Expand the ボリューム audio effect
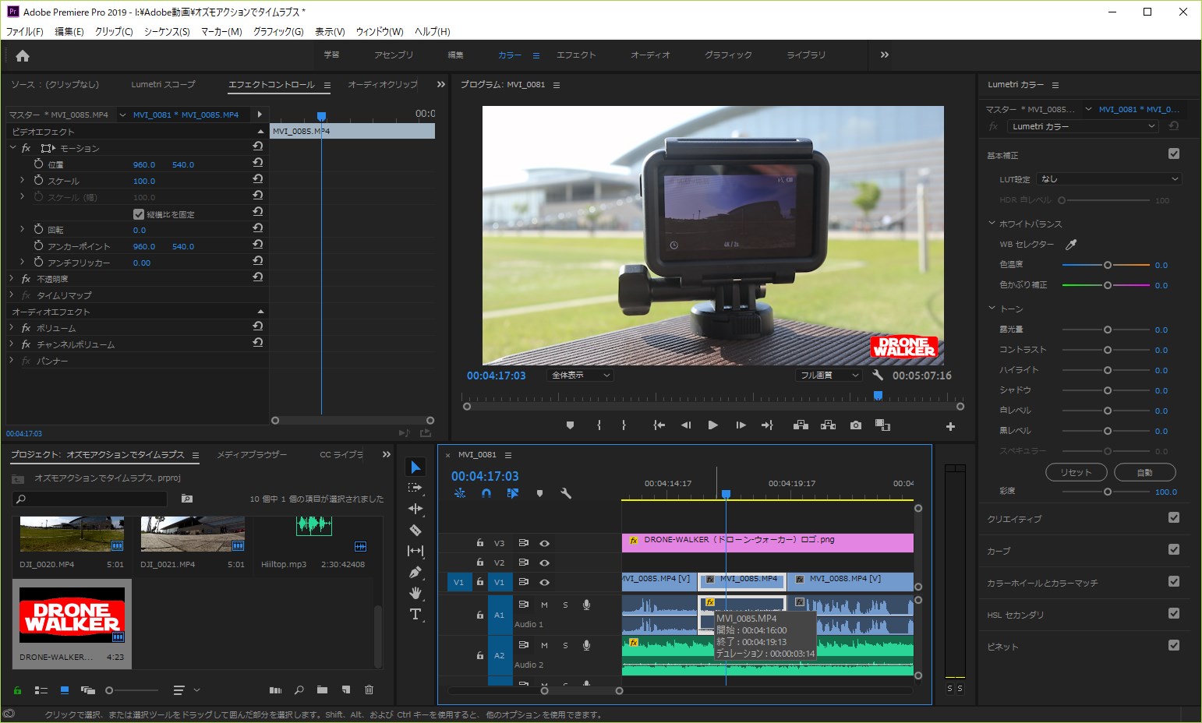Viewport: 1202px width, 723px height. point(12,327)
